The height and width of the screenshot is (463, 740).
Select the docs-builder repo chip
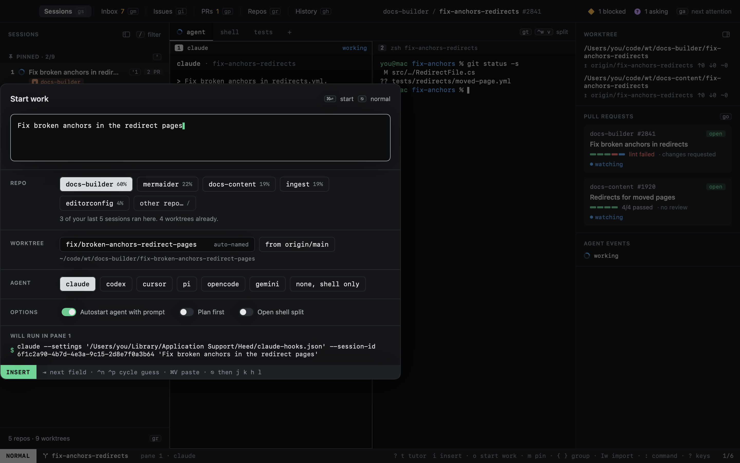point(96,184)
